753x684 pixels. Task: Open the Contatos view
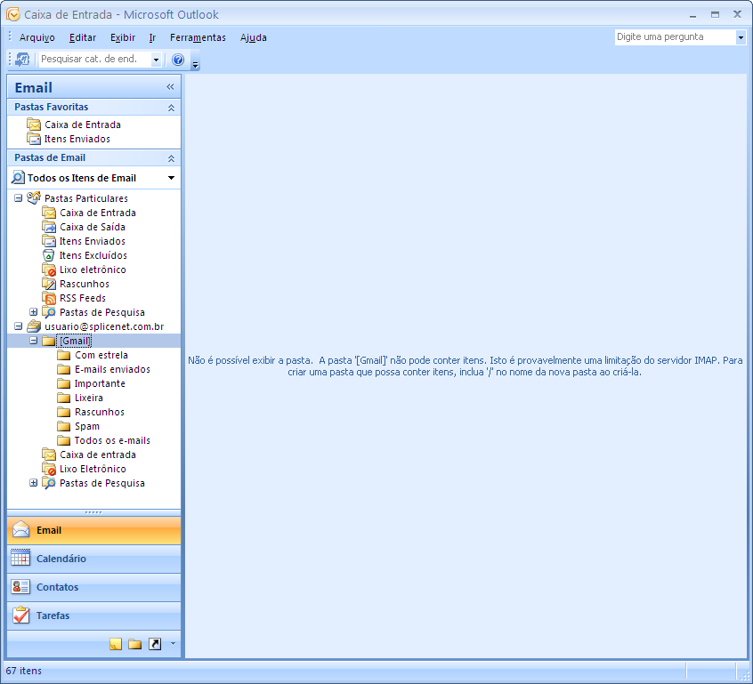click(x=94, y=587)
